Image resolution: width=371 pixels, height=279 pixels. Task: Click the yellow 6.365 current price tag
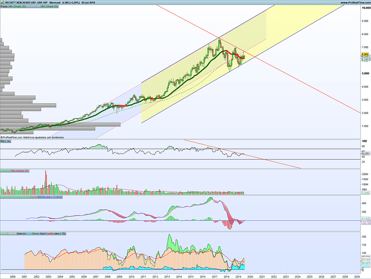click(365, 55)
